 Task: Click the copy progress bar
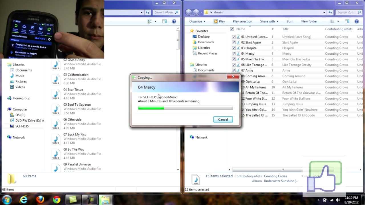click(185, 108)
